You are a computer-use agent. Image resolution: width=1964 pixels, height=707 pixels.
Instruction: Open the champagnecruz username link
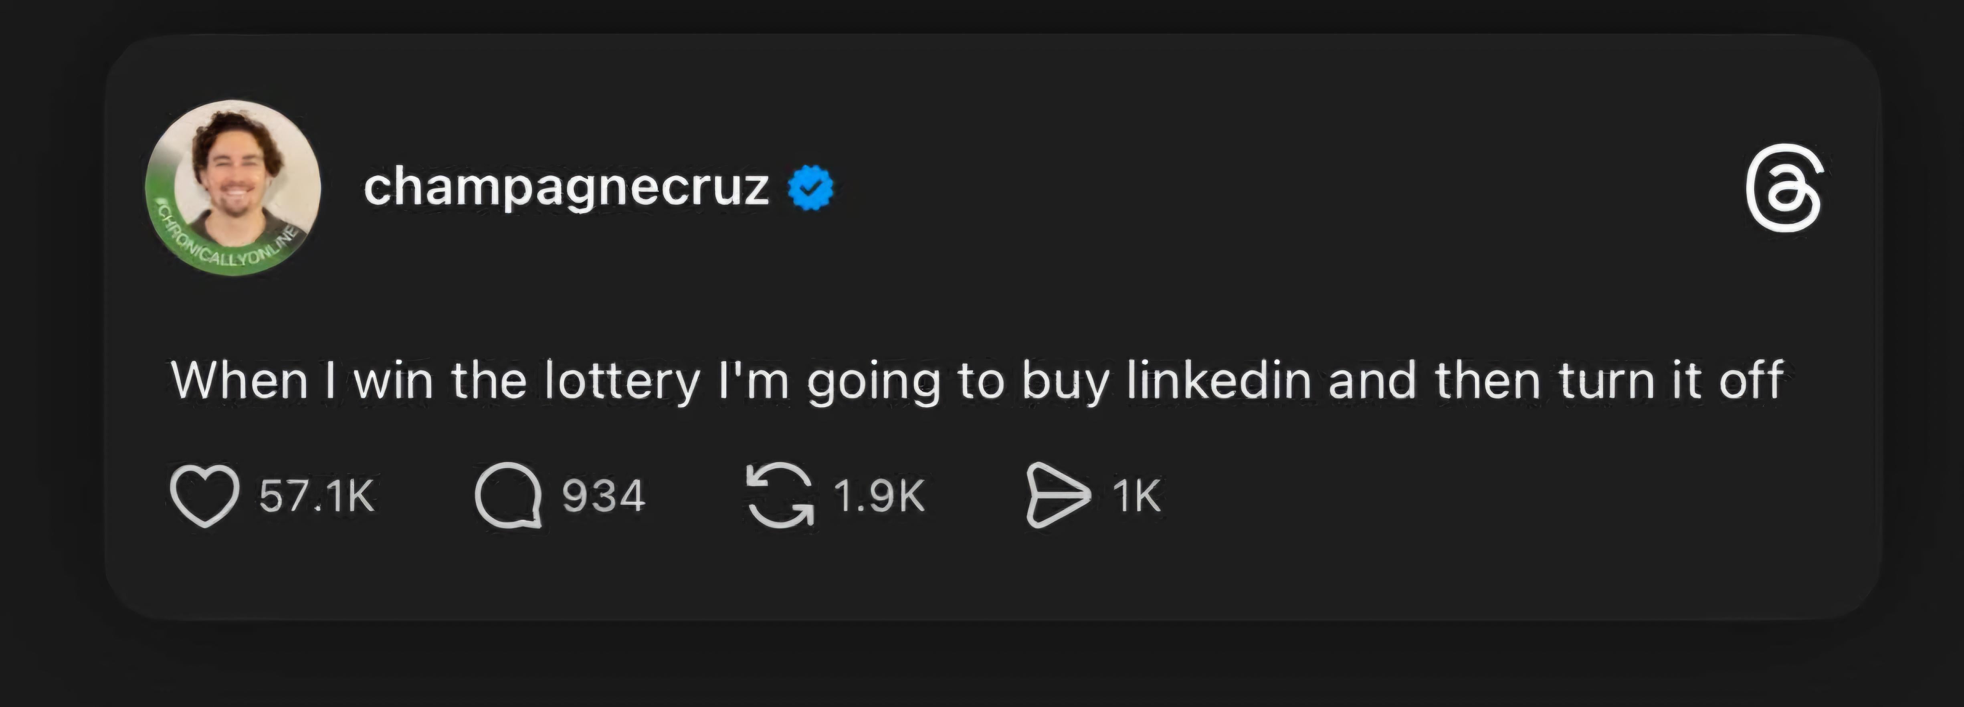[566, 188]
